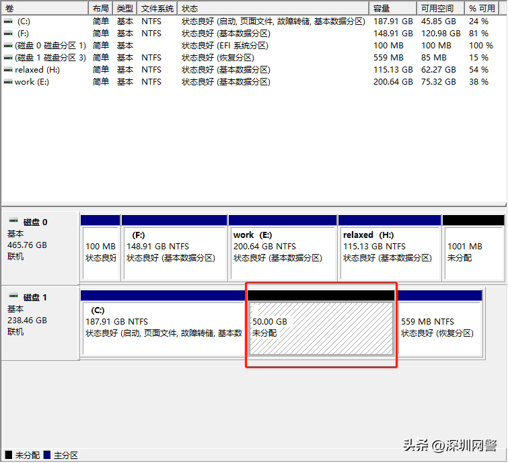Click the 38 % available cell
This screenshot has height=463, width=508.
pos(478,82)
